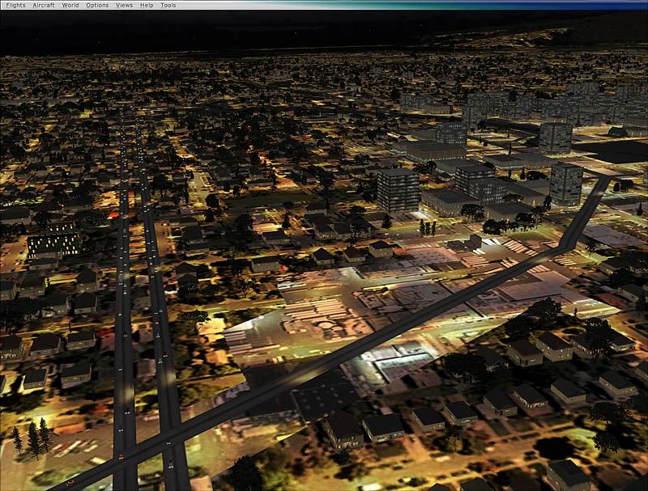Click the green-roofed building at far right
Viewport: 648px width, 491px height.
point(618,132)
